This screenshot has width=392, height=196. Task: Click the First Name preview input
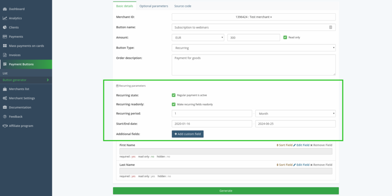coord(226,151)
